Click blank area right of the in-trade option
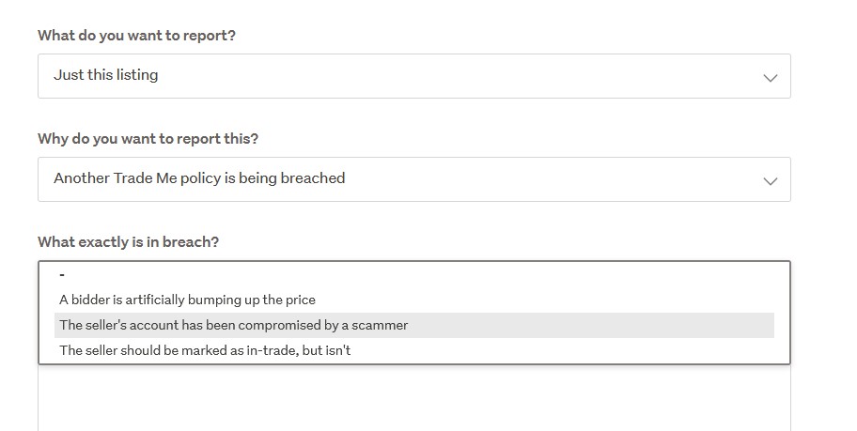857x431 pixels. pos(564,351)
